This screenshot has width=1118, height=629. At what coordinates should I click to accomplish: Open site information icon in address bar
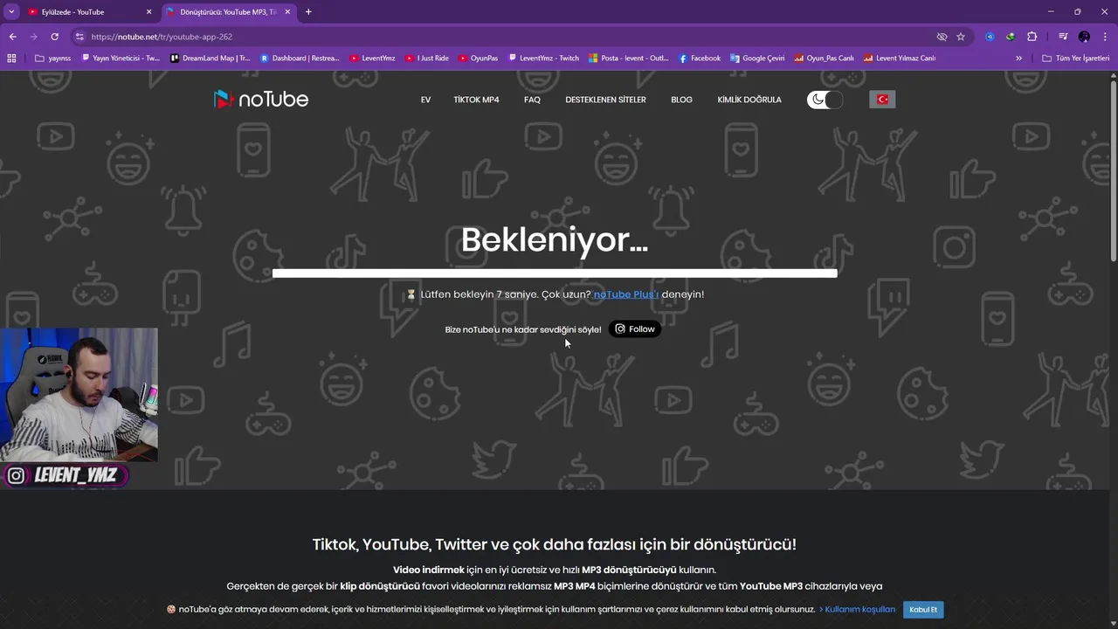79,37
